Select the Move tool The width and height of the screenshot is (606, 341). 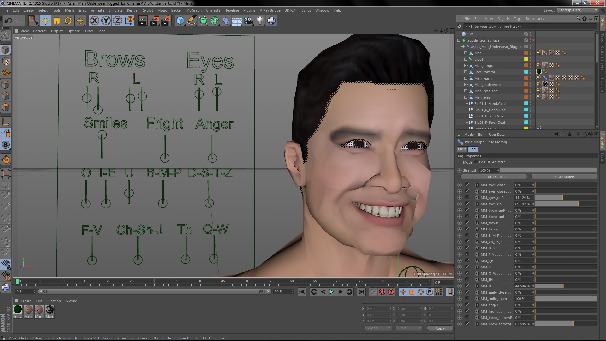[x=45, y=21]
